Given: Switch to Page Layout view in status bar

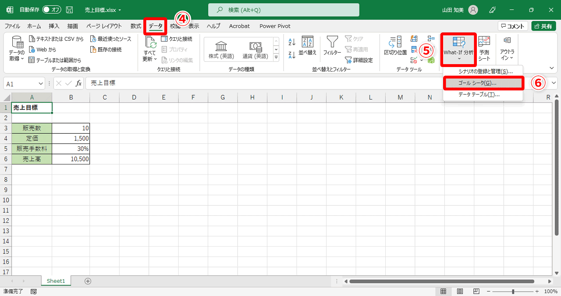Looking at the screenshot, I should [x=460, y=292].
